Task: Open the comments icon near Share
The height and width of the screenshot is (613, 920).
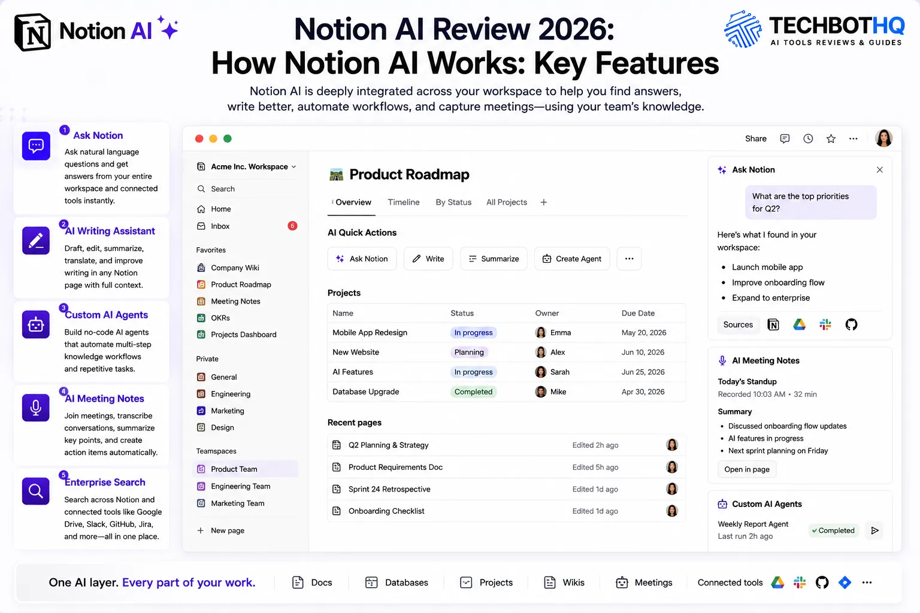Action: (x=785, y=139)
